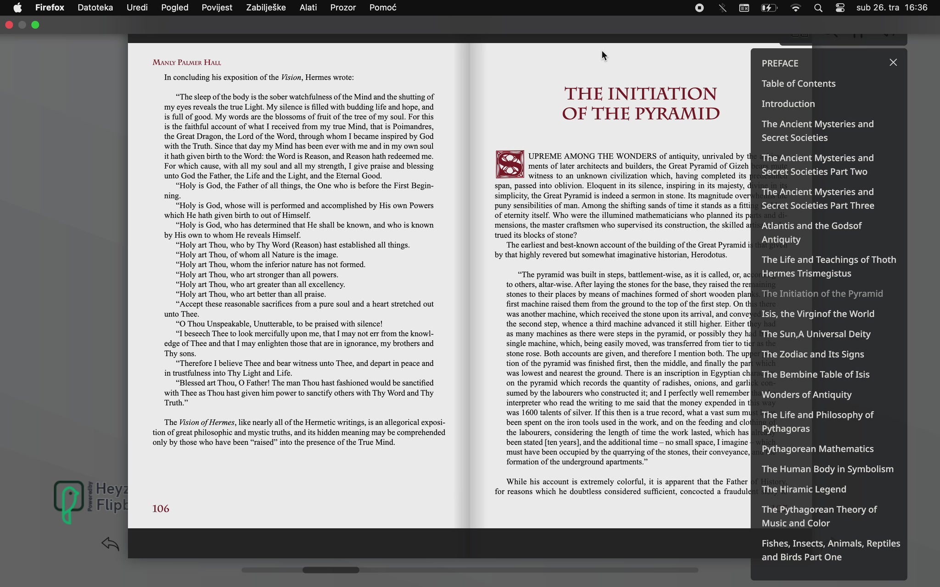Open Spotlight search

(818, 8)
